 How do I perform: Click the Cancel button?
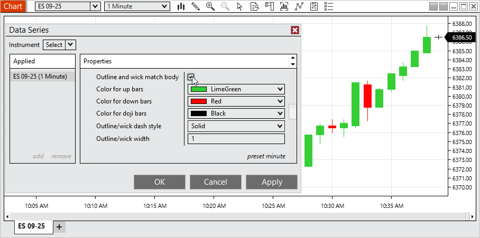(x=215, y=182)
